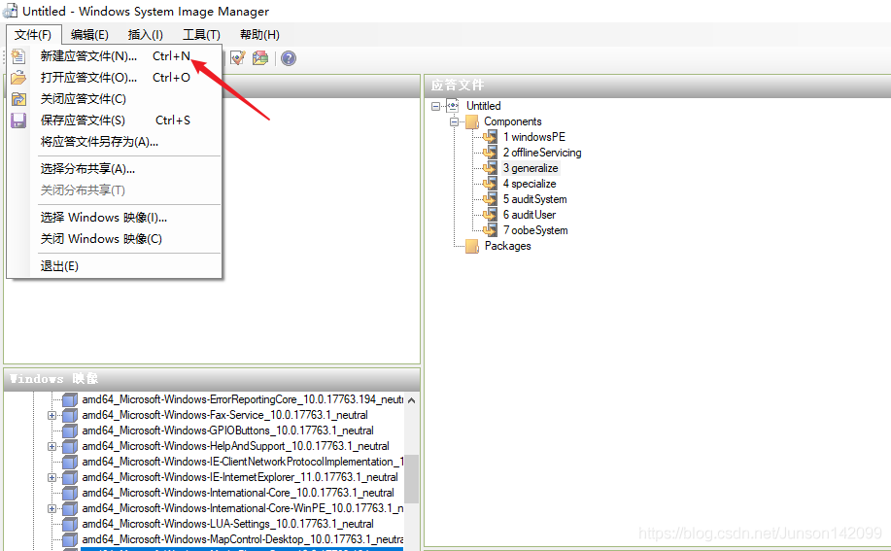Open the 文件(F) menu in menu bar
Image resolution: width=891 pixels, height=551 pixels.
[33, 35]
